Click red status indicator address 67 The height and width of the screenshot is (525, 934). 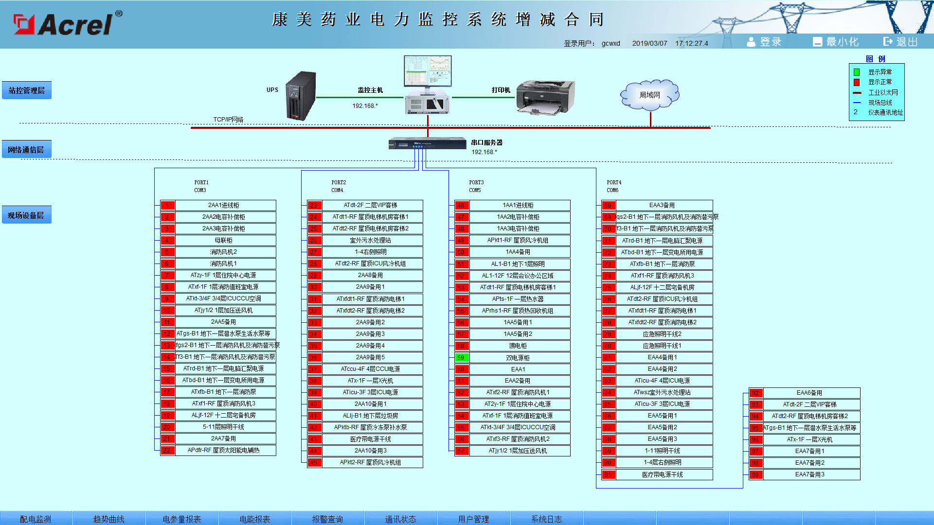point(461,451)
